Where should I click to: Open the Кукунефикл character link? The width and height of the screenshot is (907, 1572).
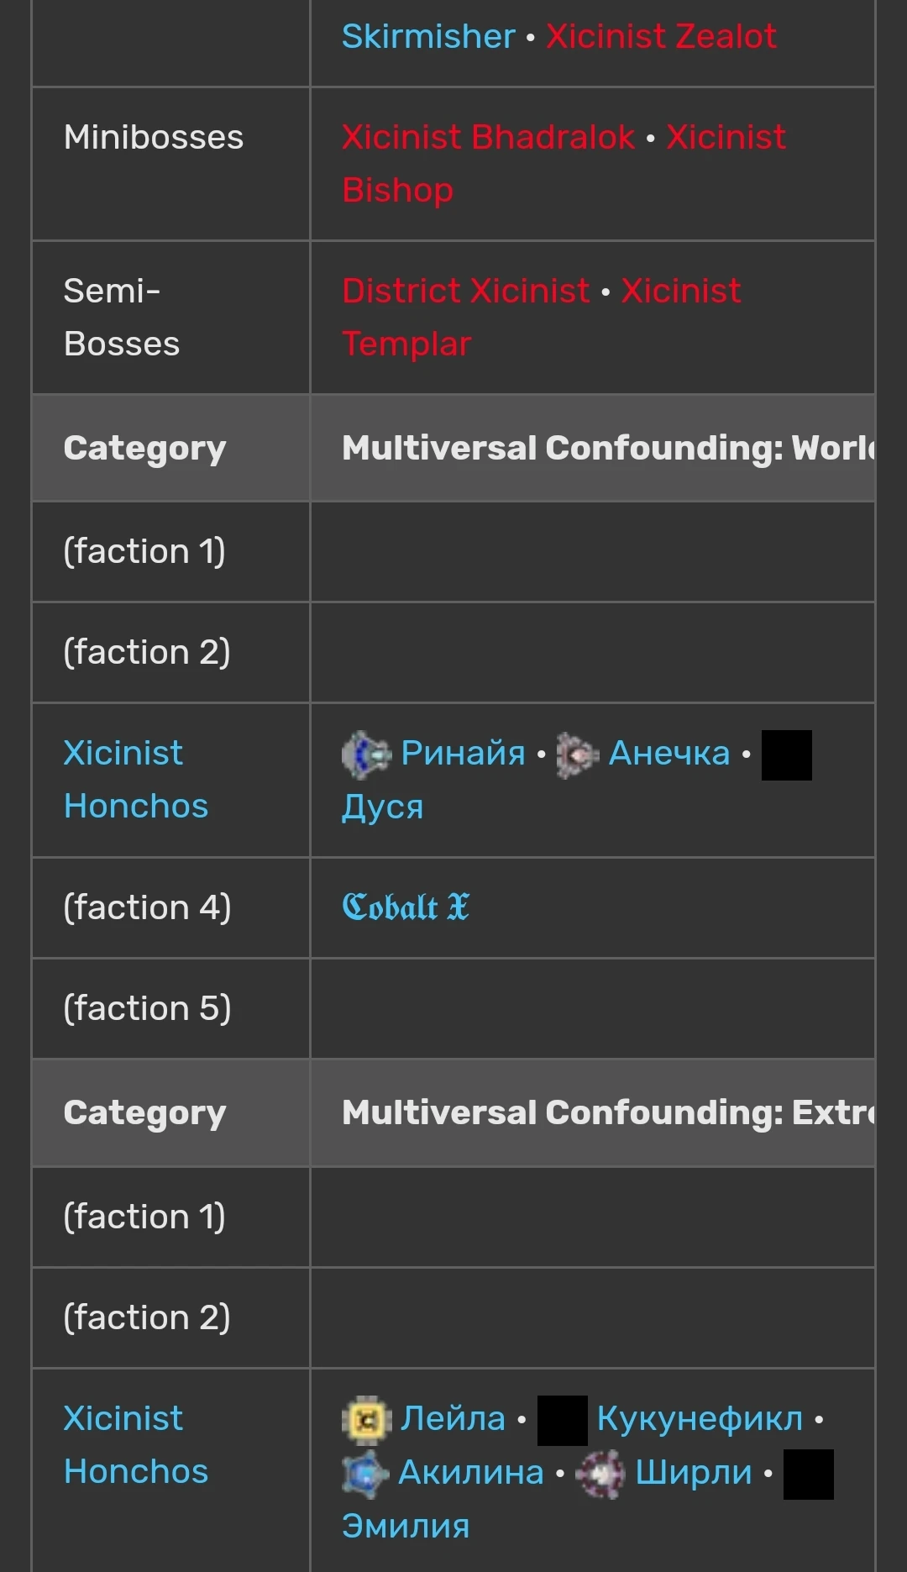coord(700,1419)
